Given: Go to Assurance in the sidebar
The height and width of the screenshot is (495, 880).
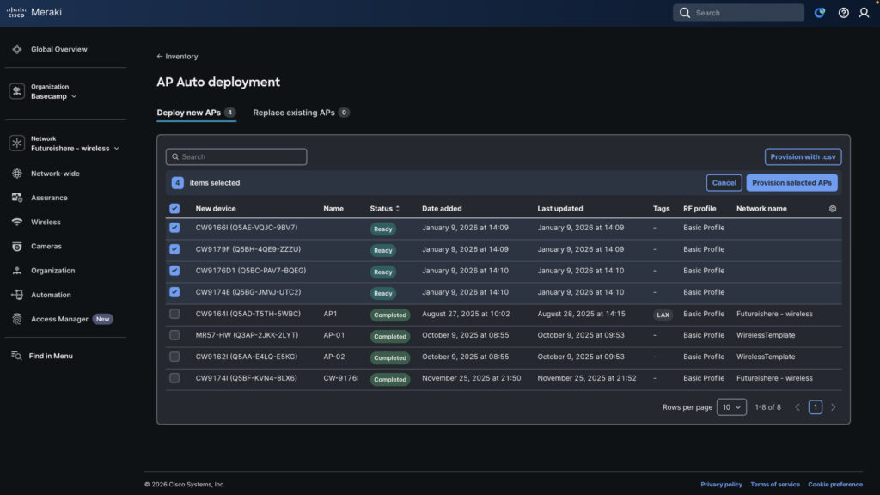Looking at the screenshot, I should click(49, 198).
